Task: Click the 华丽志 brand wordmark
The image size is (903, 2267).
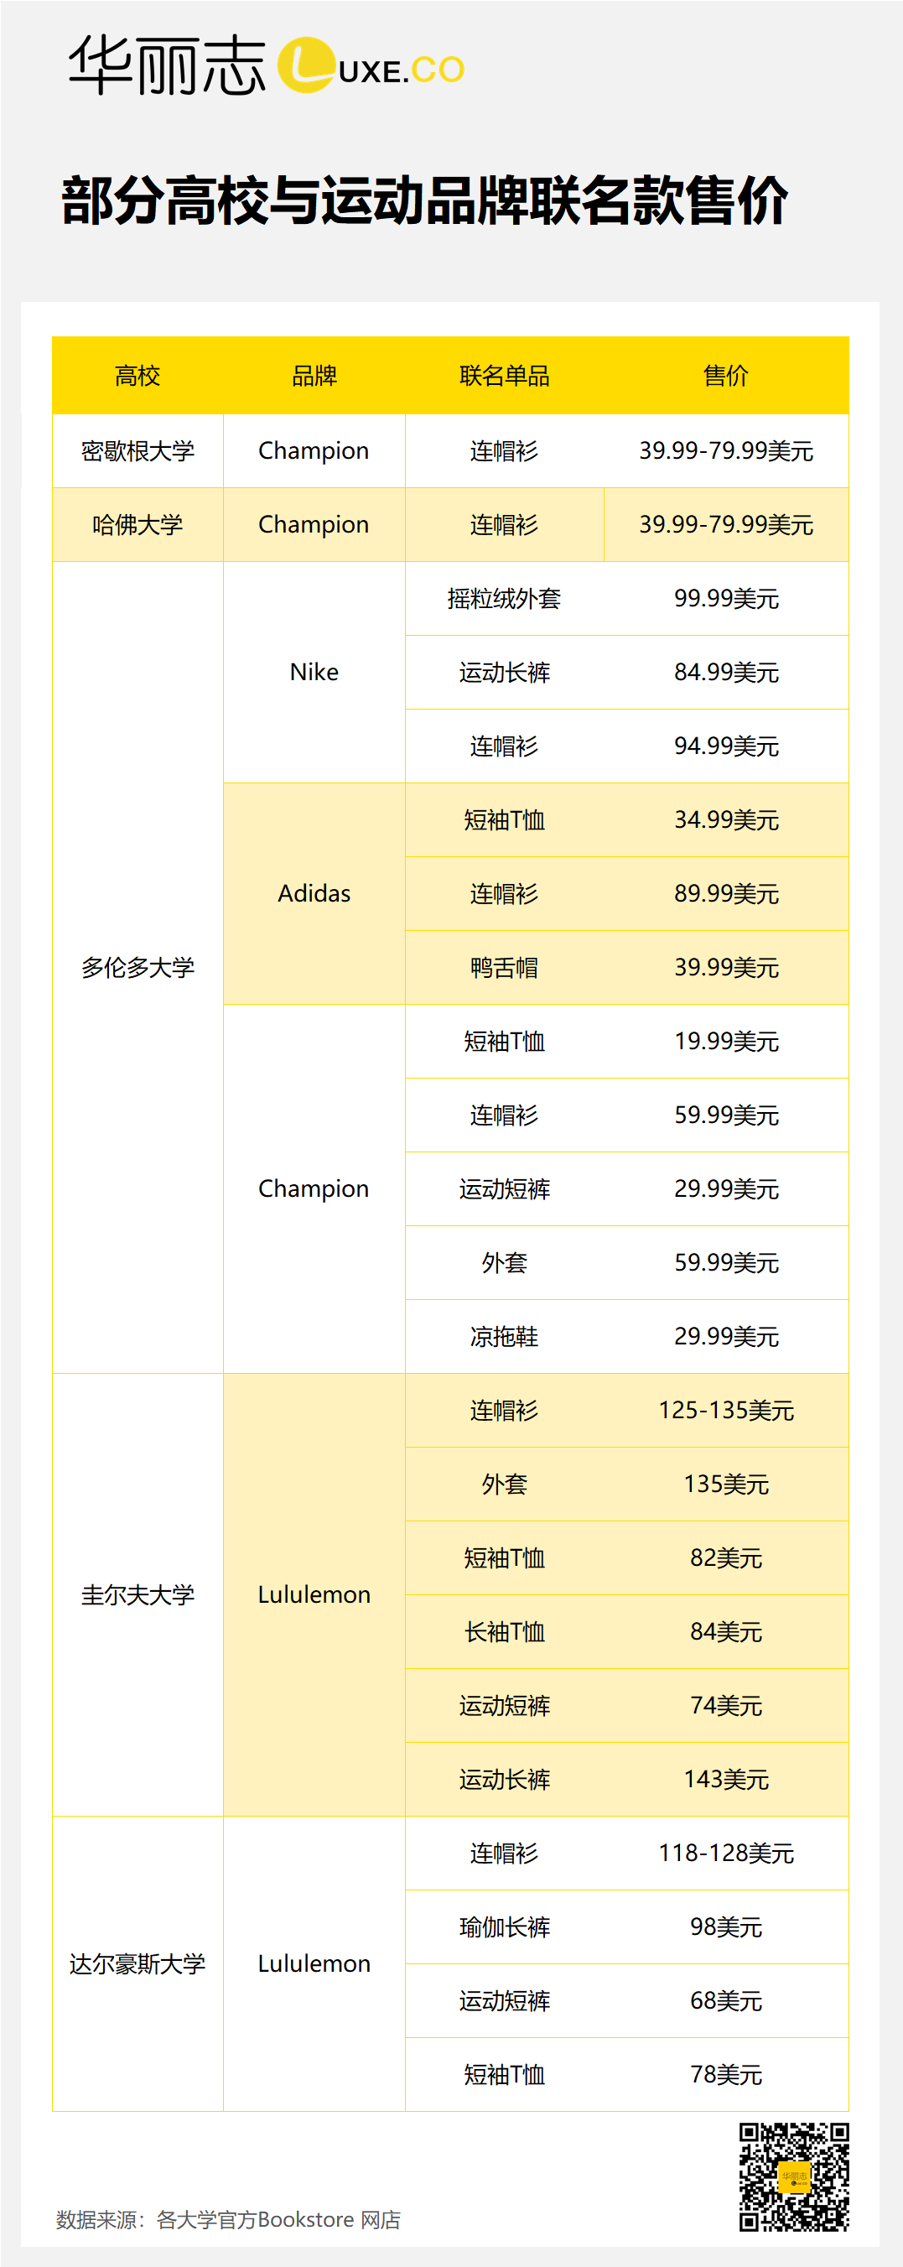Action: click(x=167, y=65)
